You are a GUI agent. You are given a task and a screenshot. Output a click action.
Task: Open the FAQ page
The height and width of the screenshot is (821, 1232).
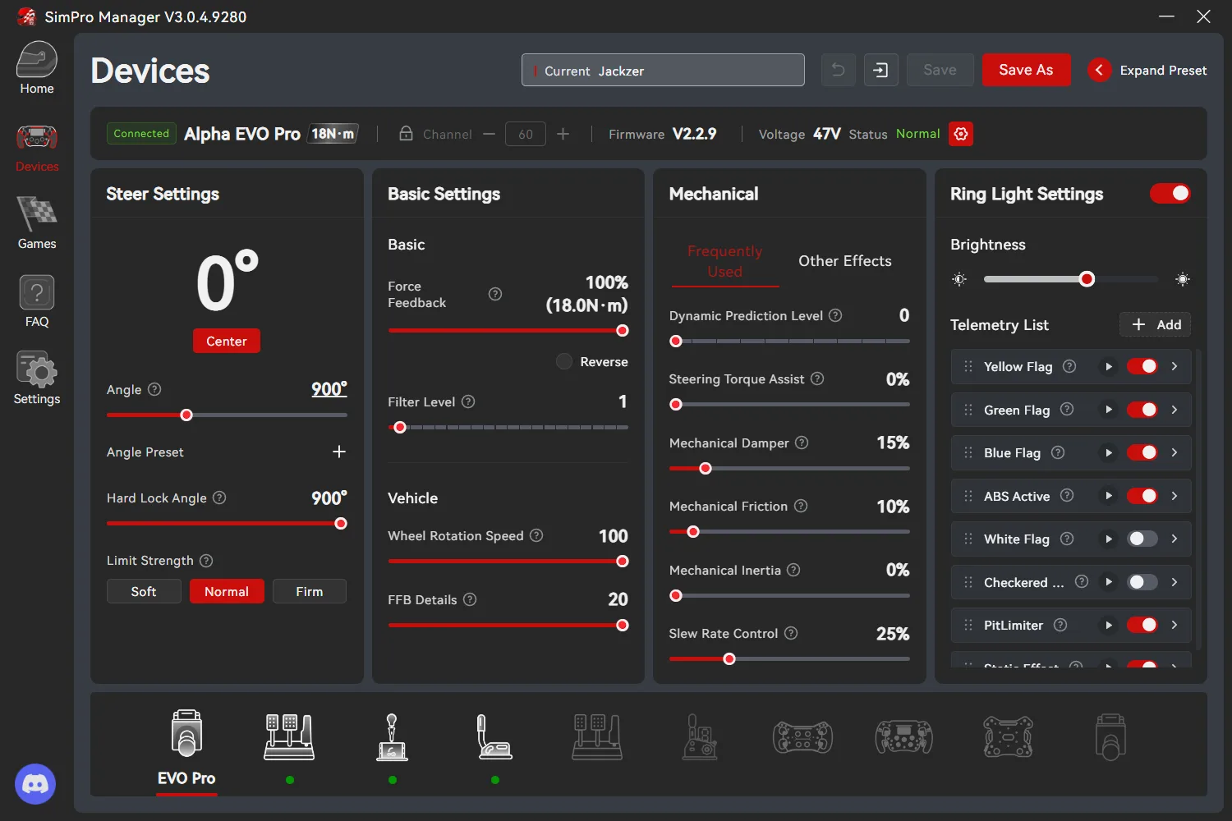[x=37, y=301]
